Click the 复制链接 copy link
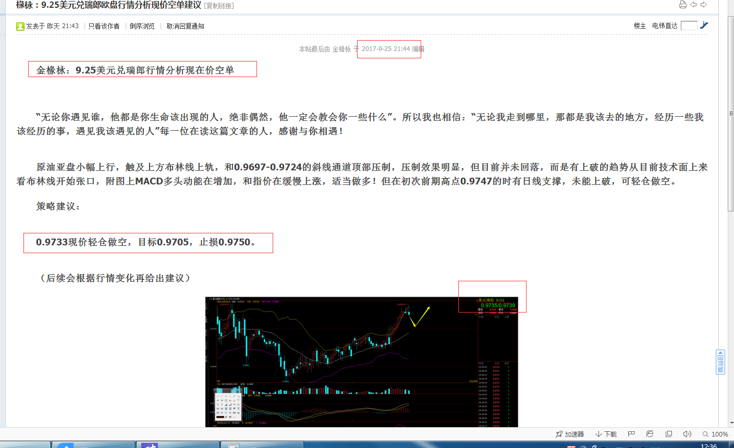This screenshot has height=448, width=734. point(219,6)
